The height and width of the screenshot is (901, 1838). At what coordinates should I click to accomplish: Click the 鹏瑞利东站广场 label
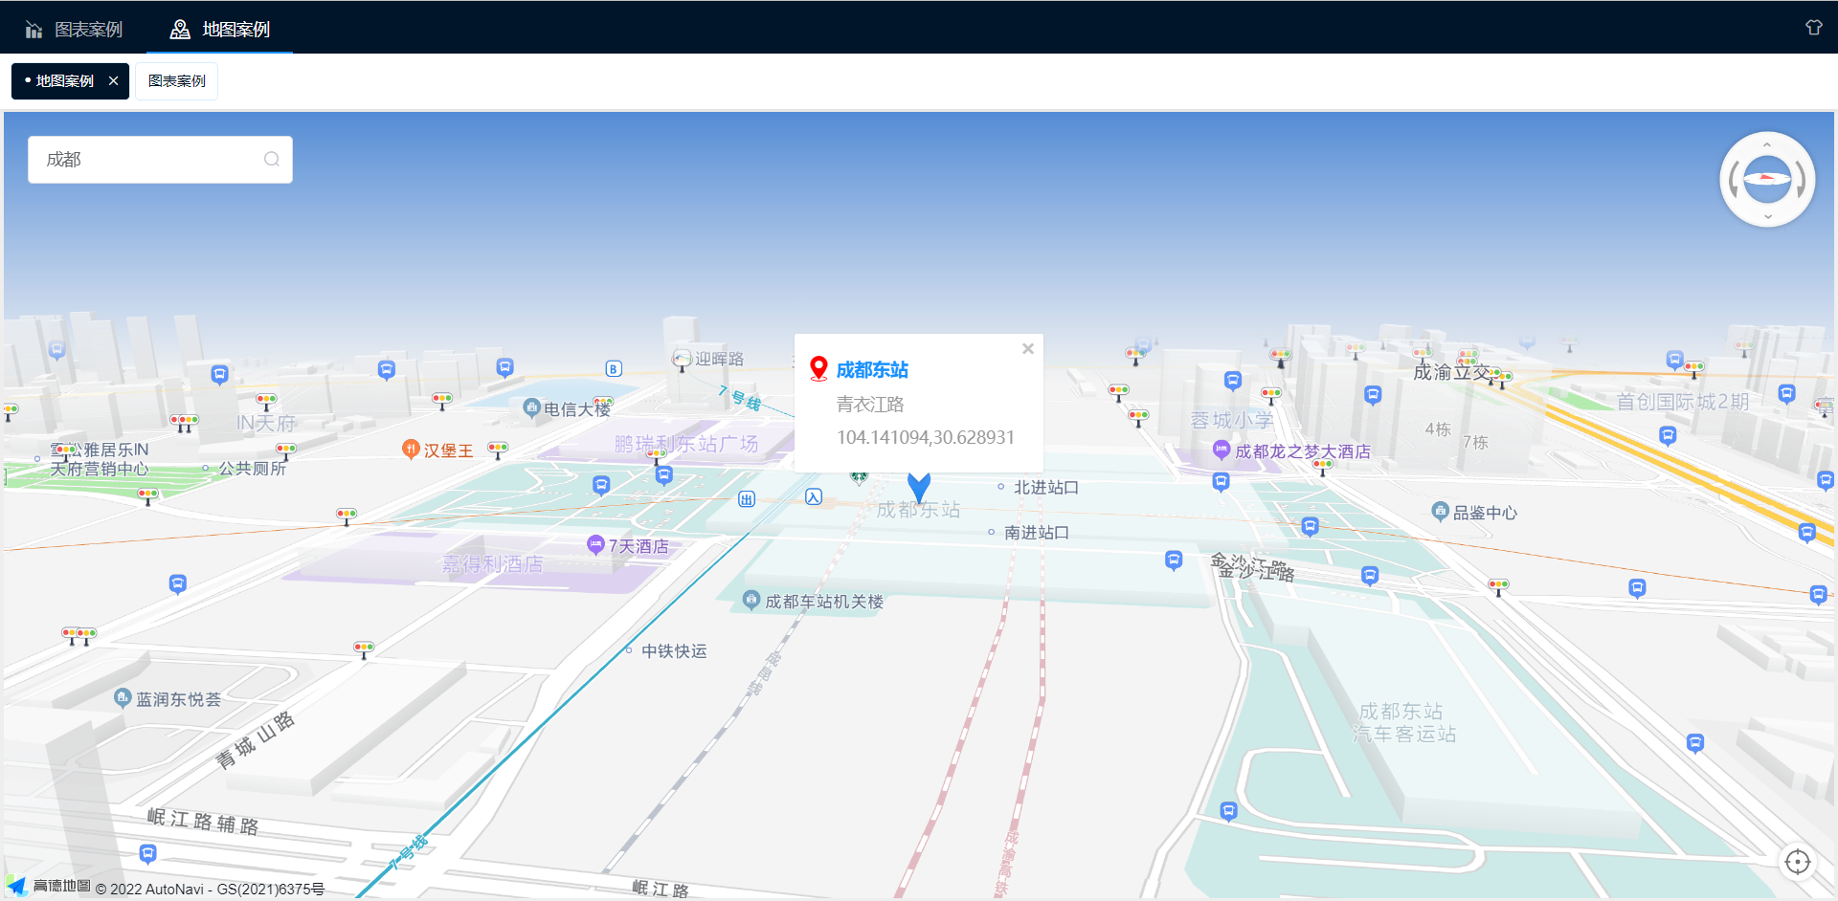686,444
